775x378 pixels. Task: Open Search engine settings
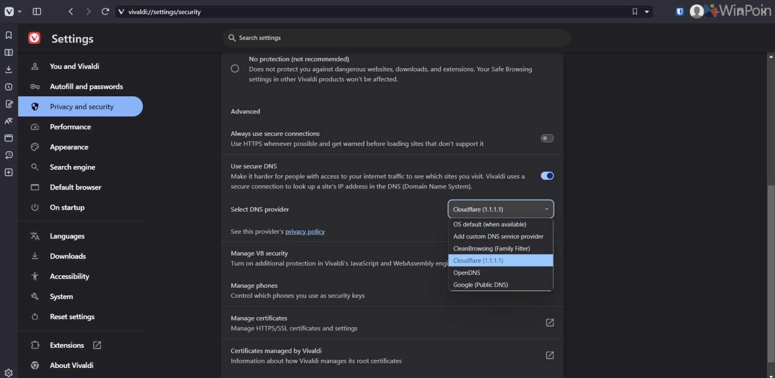81,167
